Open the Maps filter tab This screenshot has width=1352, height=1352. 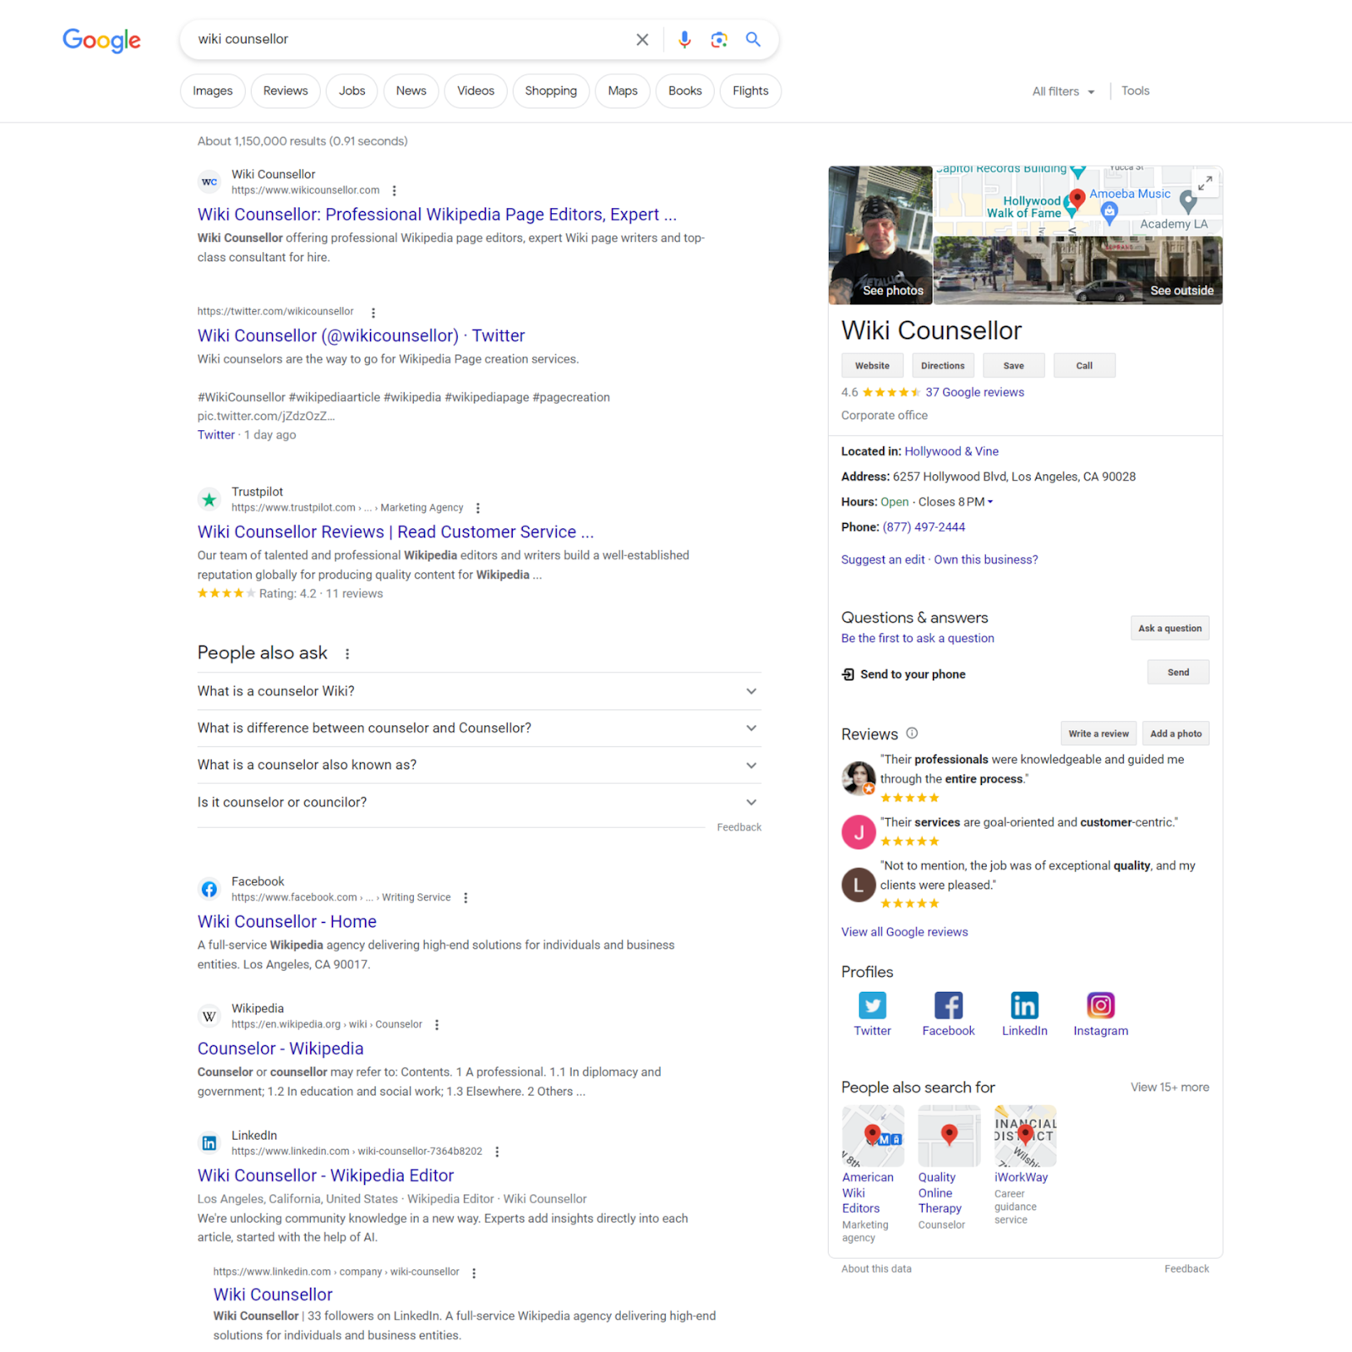click(x=623, y=91)
